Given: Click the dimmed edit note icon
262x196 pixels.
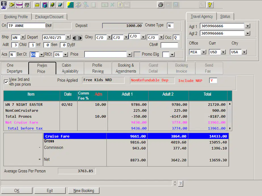Looking at the screenshot, I should (x=168, y=5).
